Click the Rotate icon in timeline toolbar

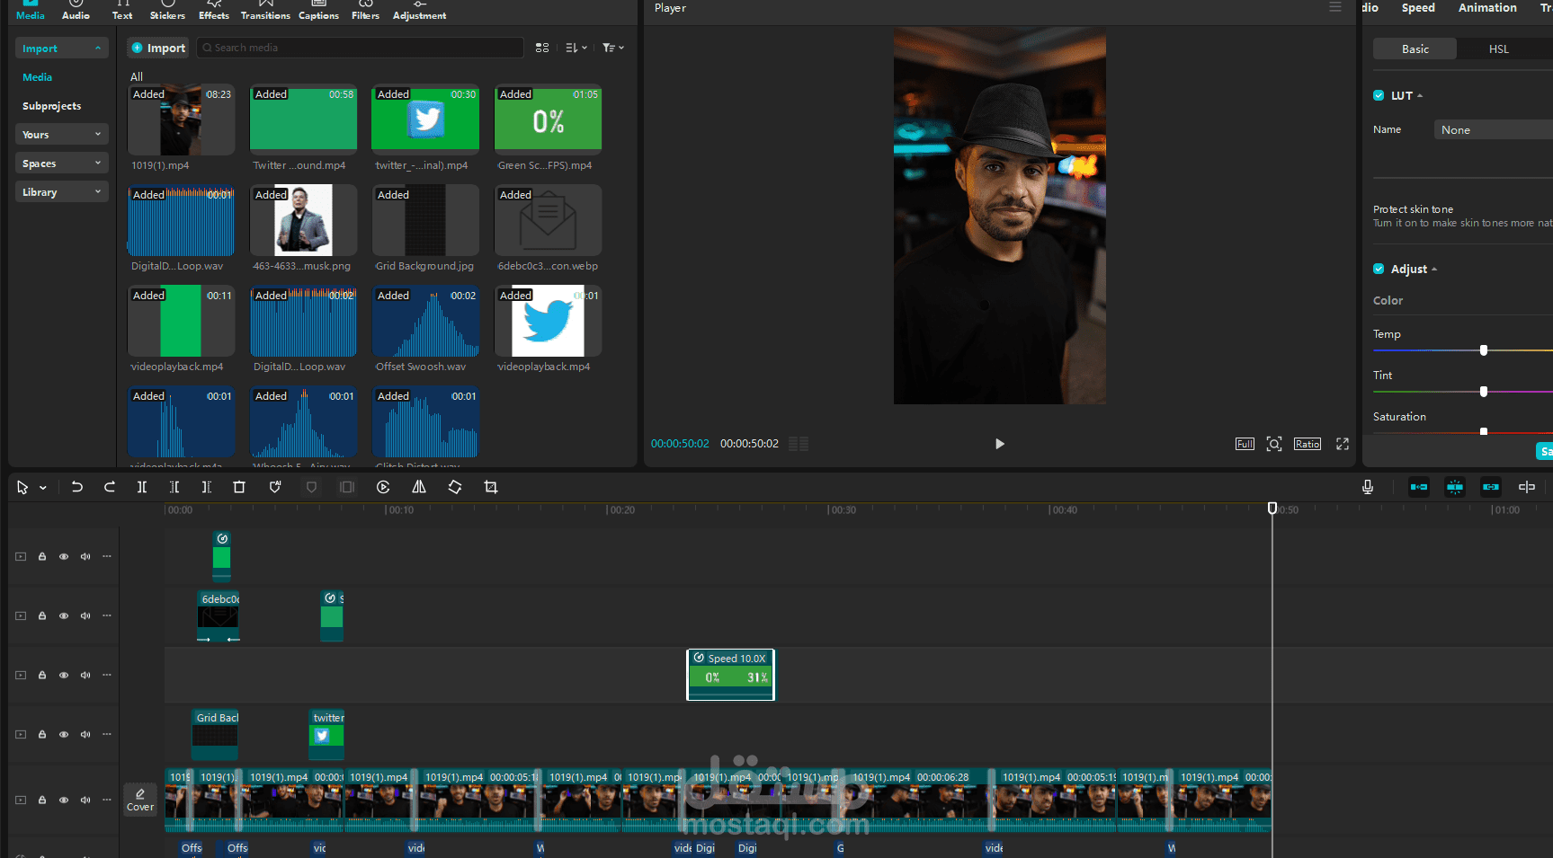click(455, 487)
